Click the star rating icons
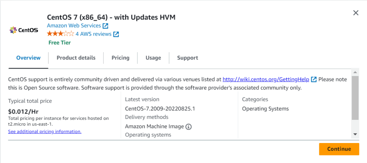Screen dimensions: 367x163 [60, 34]
